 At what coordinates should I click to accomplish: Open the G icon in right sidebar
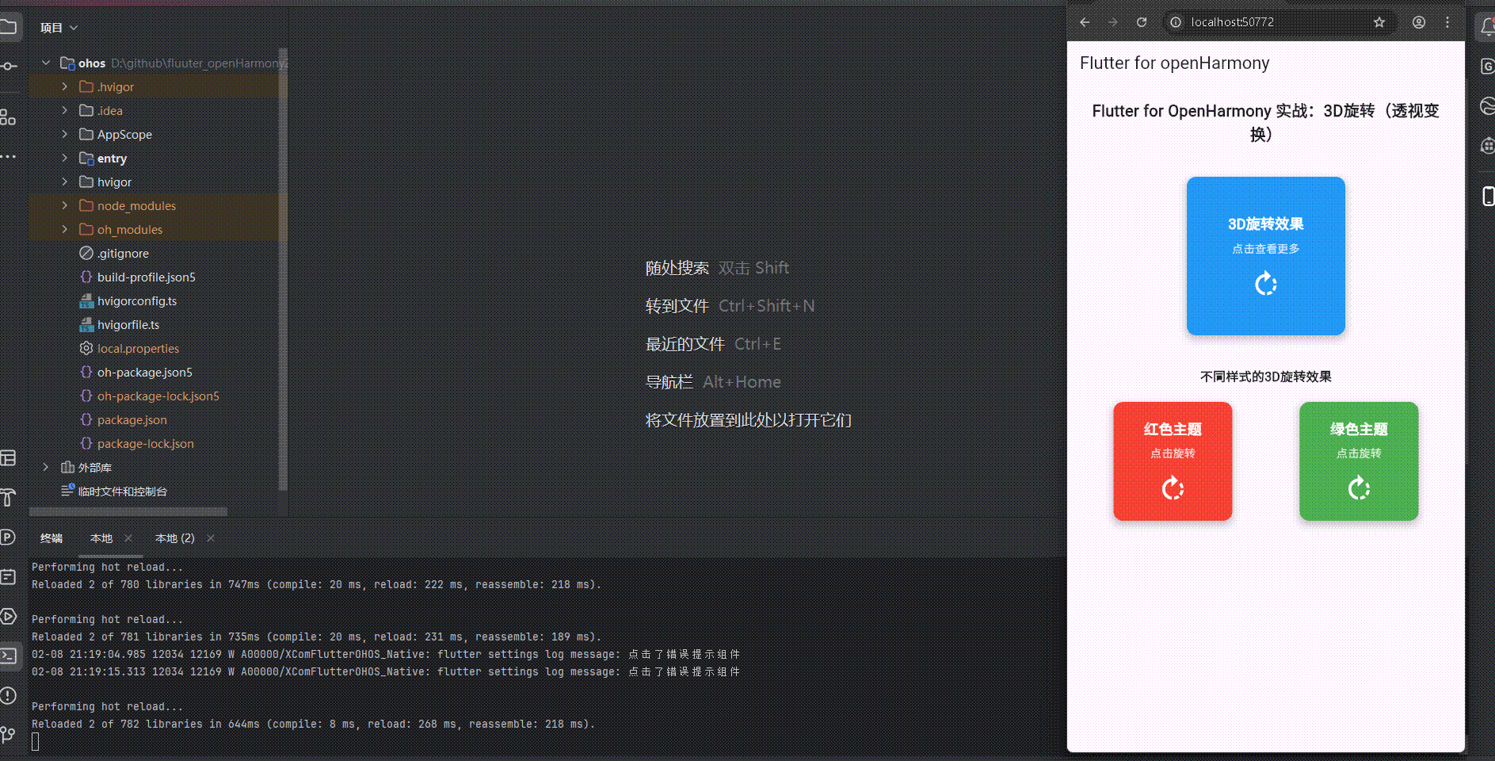[1487, 67]
